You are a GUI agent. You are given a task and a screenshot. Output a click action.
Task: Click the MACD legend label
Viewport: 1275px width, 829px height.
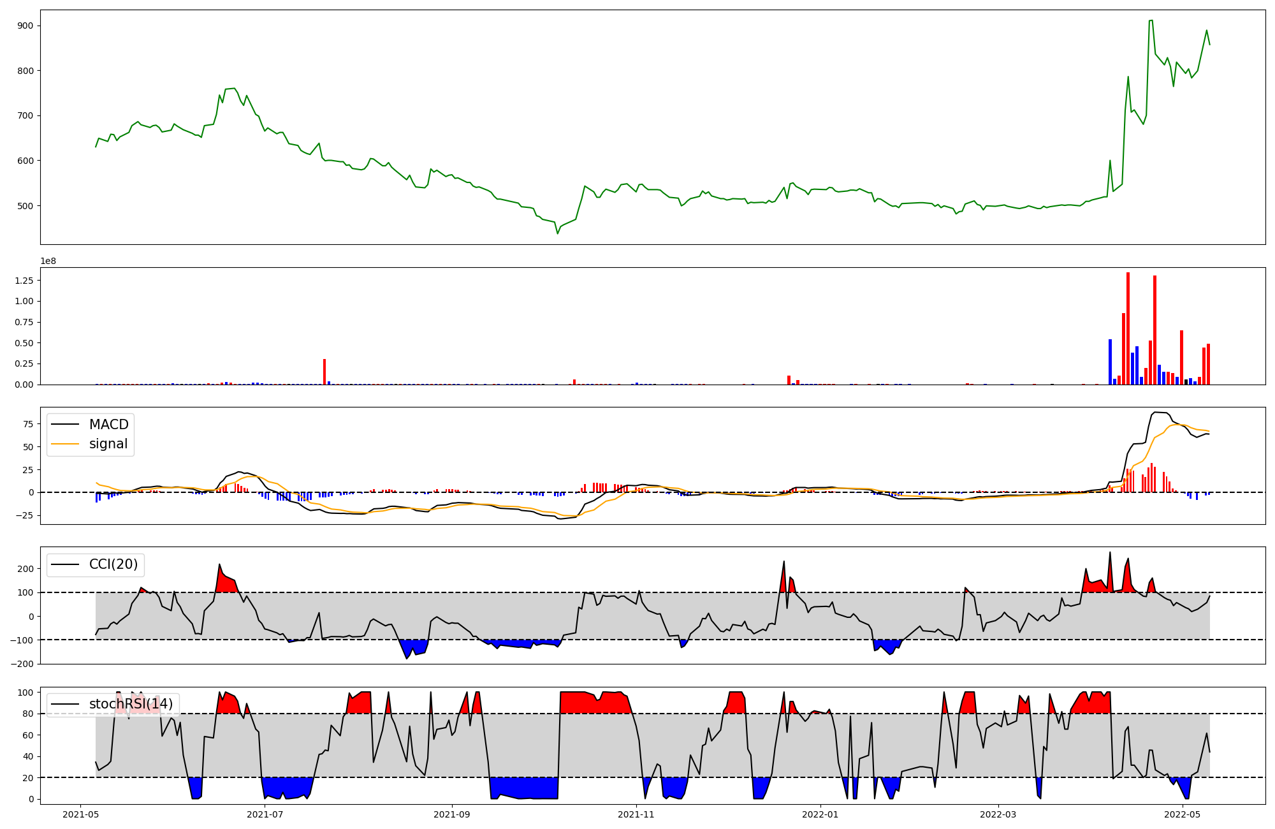tap(108, 425)
